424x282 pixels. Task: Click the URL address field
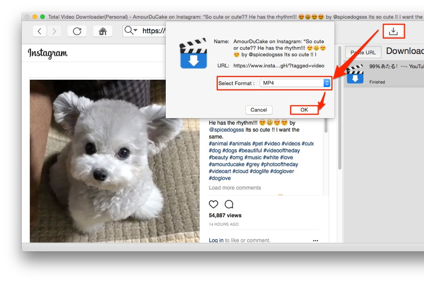154,31
